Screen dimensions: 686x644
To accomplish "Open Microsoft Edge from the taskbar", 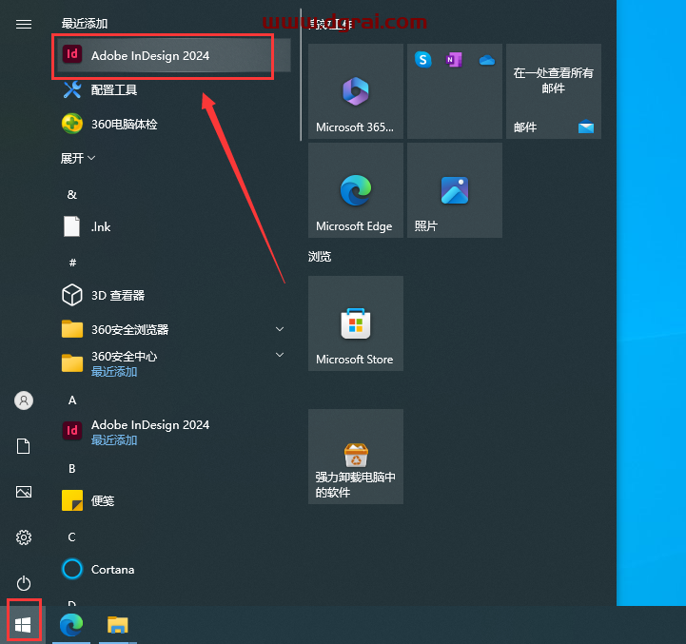I will pyautogui.click(x=71, y=625).
